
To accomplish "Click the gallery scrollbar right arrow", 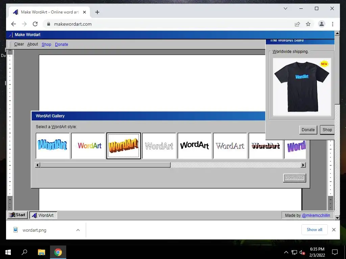I will [303, 165].
